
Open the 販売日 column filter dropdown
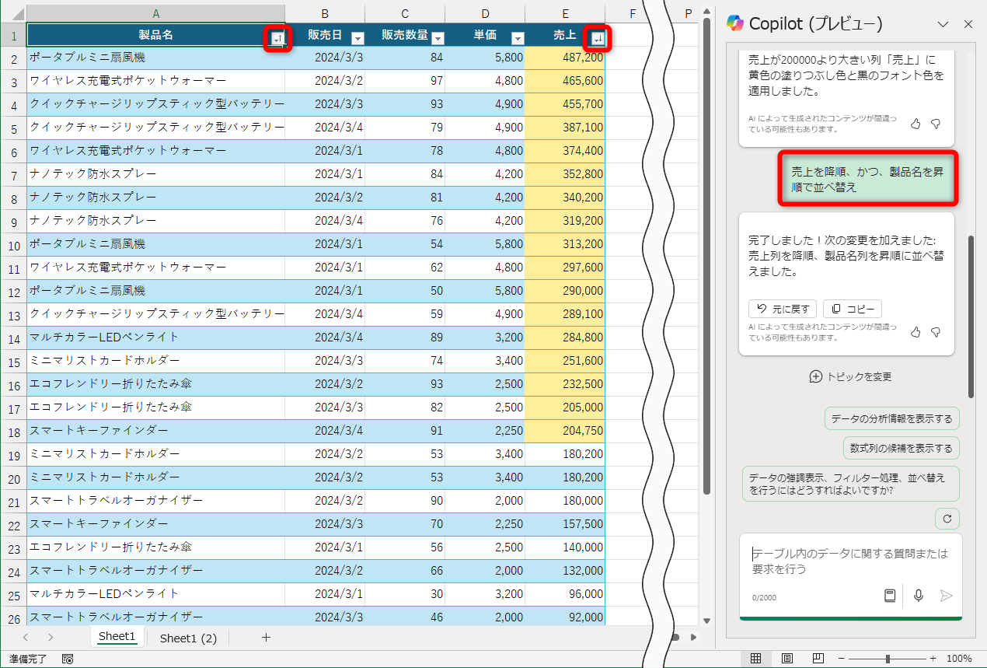[x=357, y=36]
